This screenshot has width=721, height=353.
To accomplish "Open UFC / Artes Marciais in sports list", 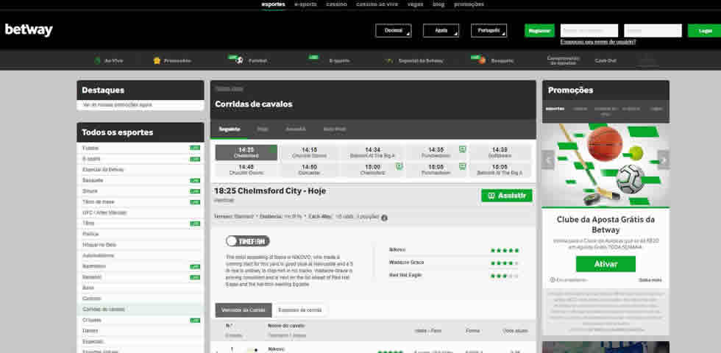I will (141, 213).
